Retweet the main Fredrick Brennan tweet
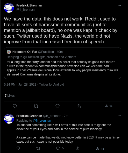 pyautogui.click(x=36, y=106)
